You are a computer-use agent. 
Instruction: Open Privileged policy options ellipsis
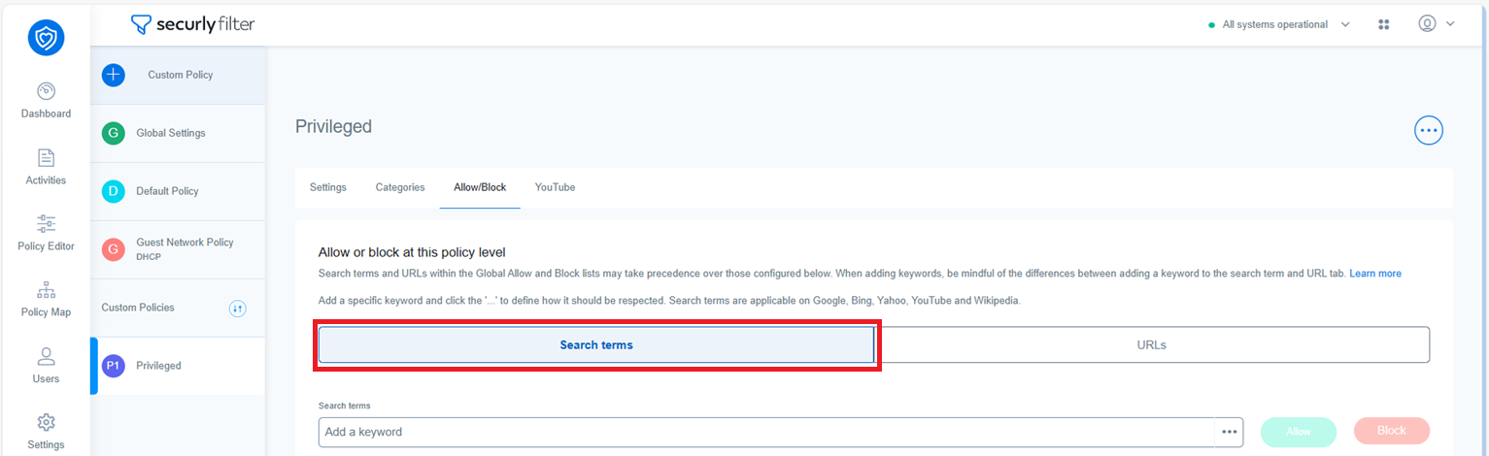[1428, 130]
